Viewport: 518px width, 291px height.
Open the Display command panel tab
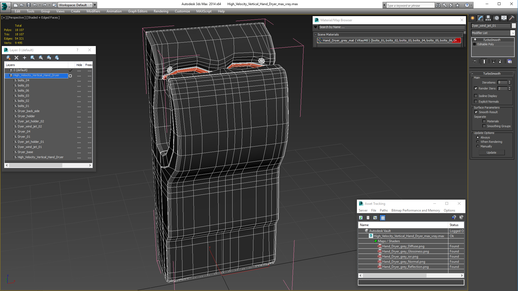click(x=504, y=18)
